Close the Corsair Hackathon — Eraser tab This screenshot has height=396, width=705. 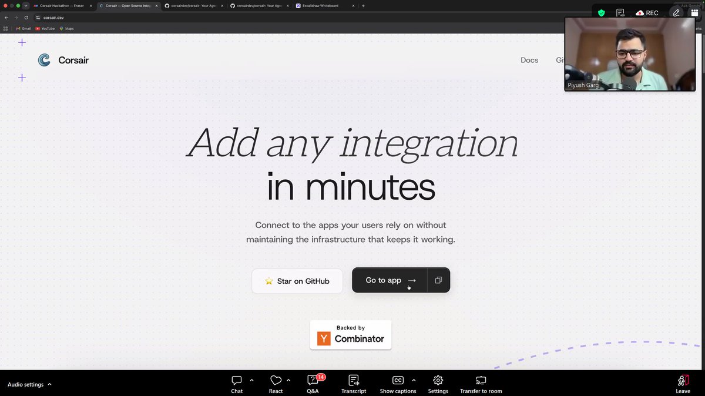90,6
